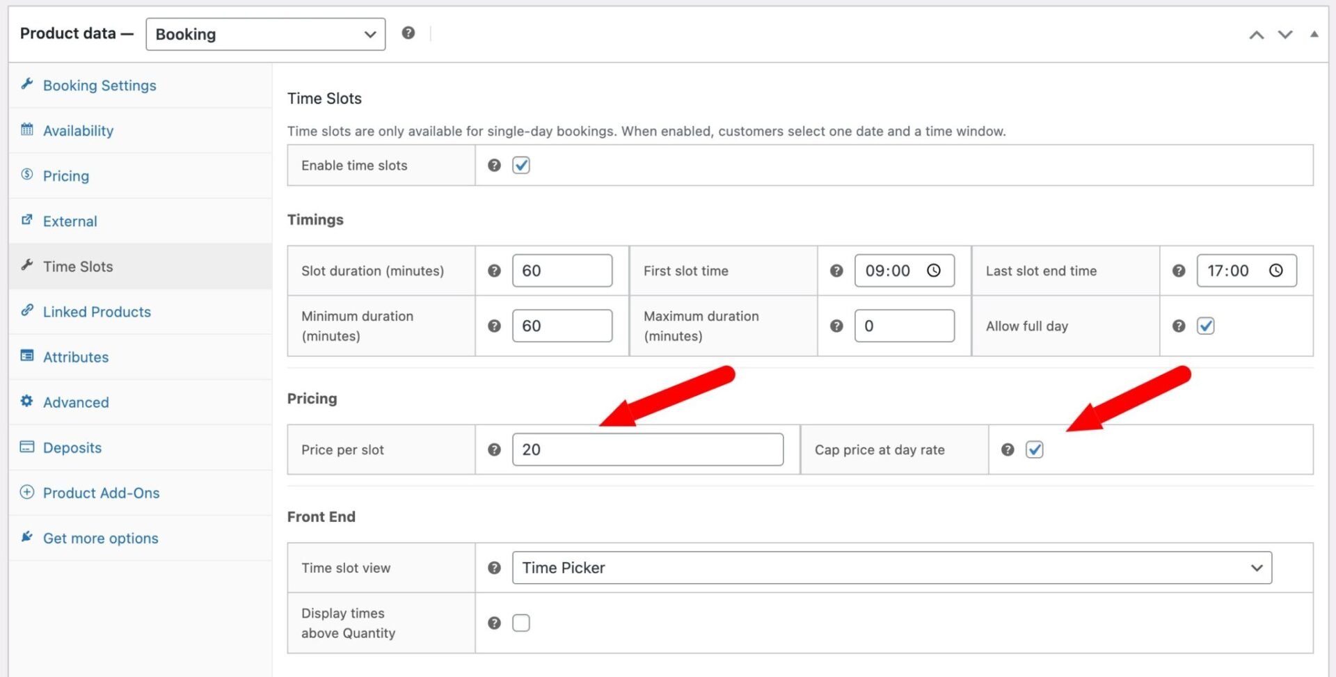Click help icon for Cap price at day rate
Screen dimensions: 1336x677
pos(1007,449)
